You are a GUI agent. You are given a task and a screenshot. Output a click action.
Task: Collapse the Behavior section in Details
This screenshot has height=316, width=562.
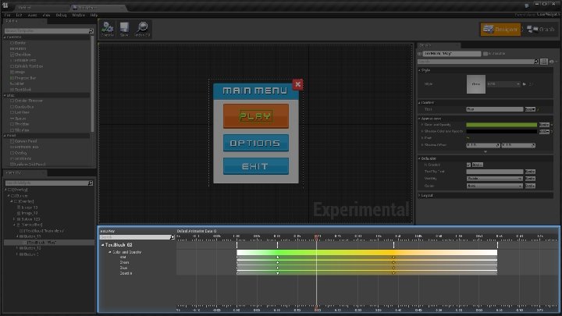click(x=419, y=158)
